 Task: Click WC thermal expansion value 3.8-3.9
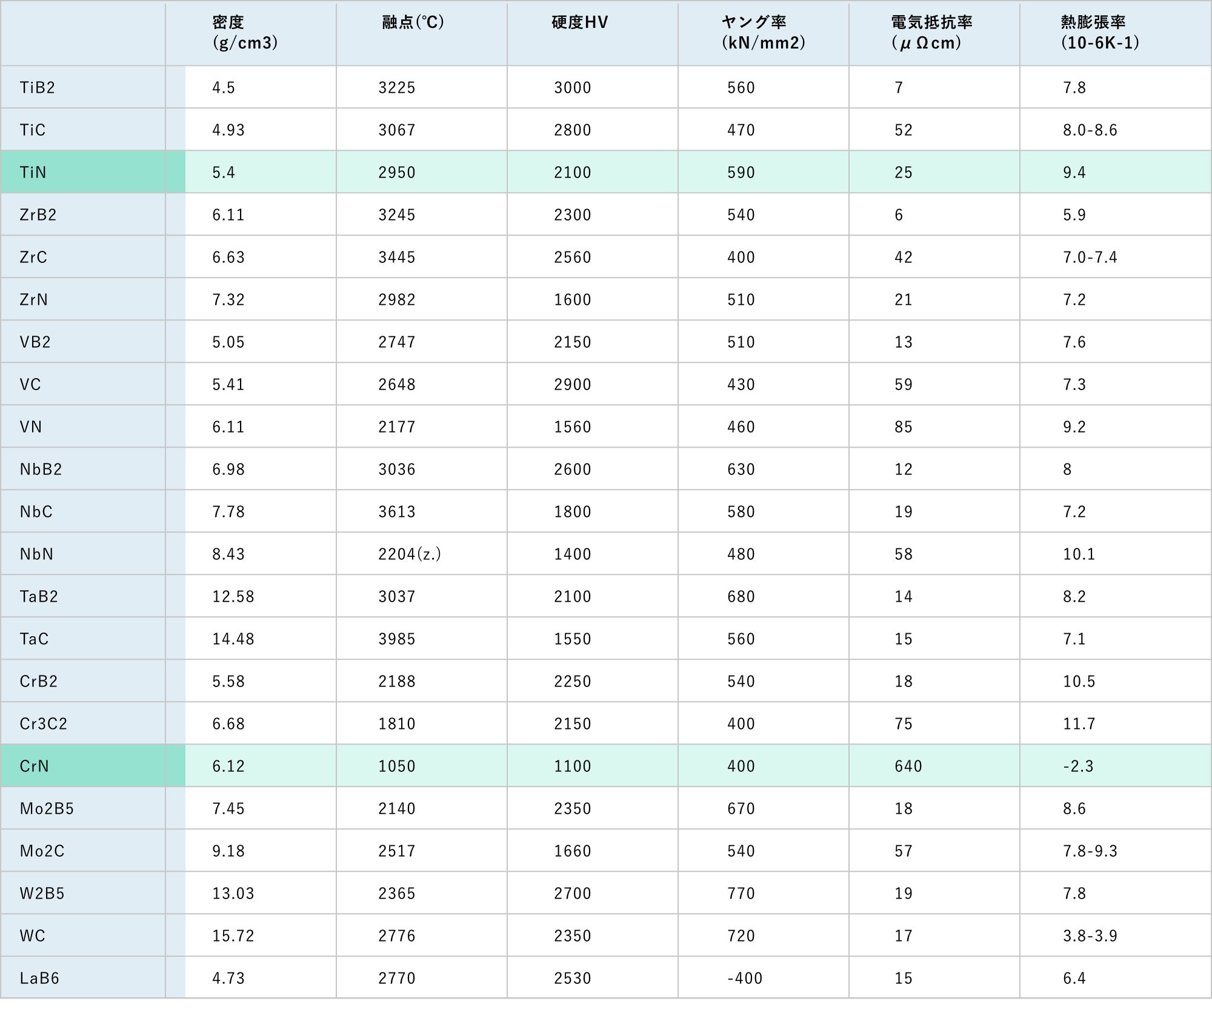click(x=1090, y=936)
